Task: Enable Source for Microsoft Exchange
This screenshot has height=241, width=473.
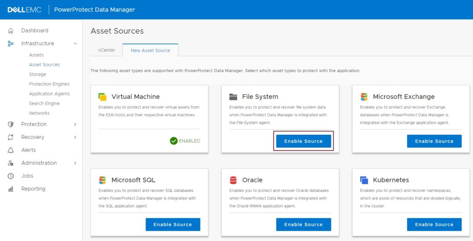Action: click(x=434, y=141)
